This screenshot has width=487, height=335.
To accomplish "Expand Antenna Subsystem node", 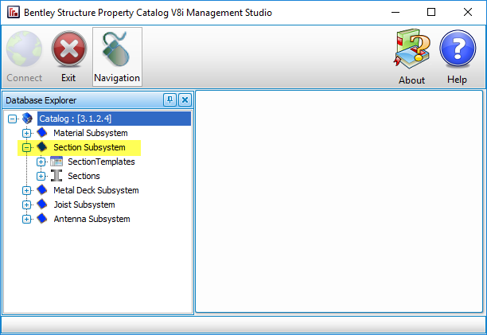I will click(x=27, y=219).
